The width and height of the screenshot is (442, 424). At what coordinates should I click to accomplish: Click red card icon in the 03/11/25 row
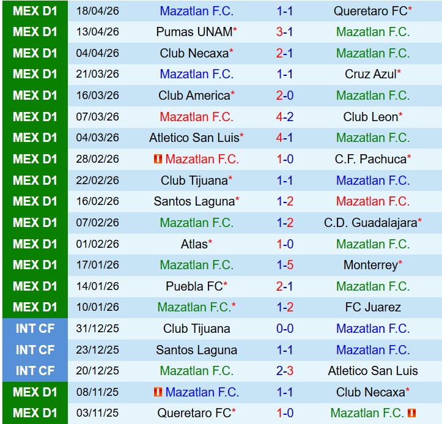click(x=411, y=414)
